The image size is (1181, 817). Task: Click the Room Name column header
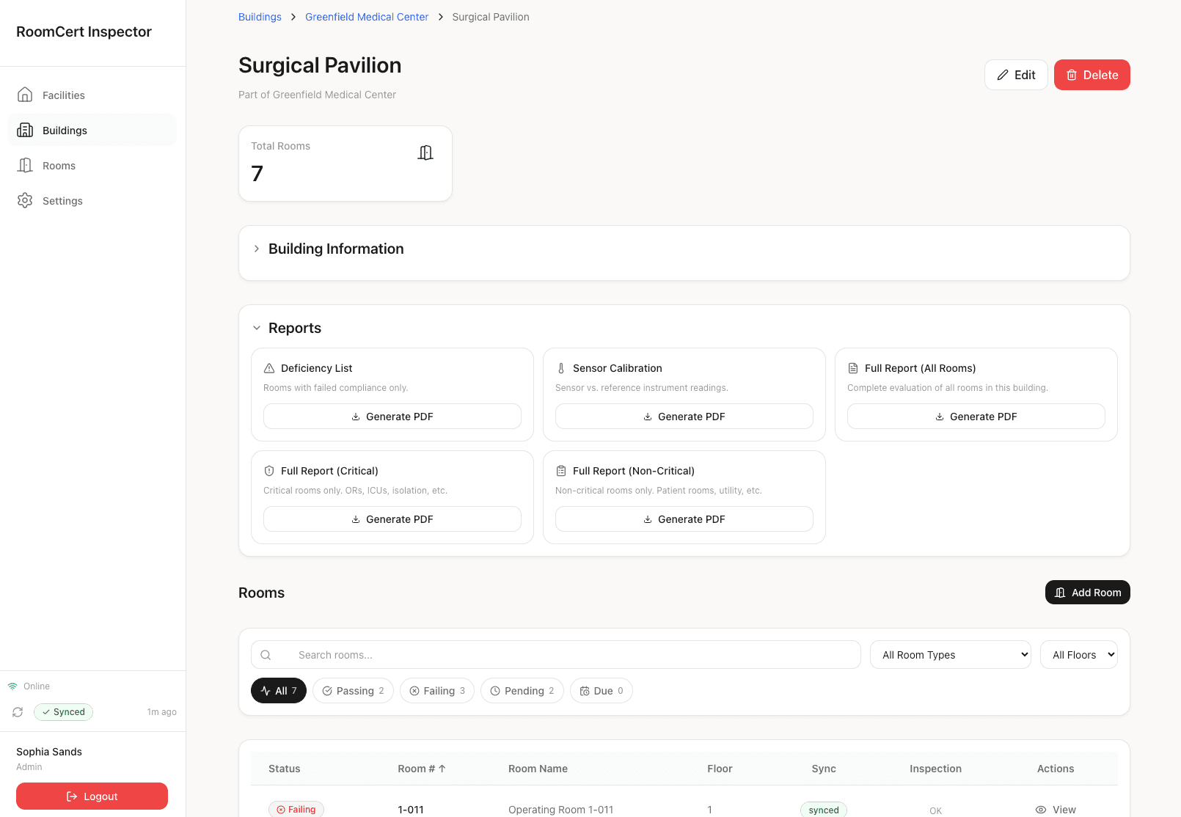538,769
